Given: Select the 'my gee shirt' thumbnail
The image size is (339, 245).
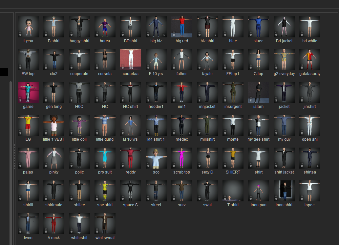Looking at the screenshot, I should [258, 125].
